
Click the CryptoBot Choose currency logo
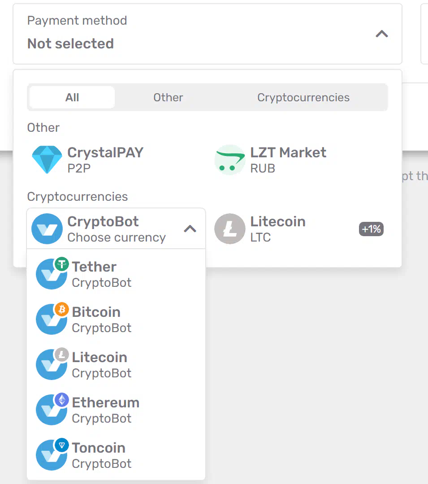47,229
